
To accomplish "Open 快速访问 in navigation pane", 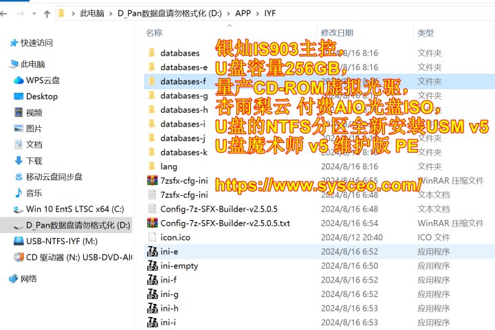I will click(31, 43).
